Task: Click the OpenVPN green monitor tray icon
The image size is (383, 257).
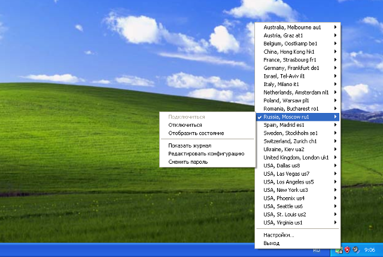Action: point(339,250)
